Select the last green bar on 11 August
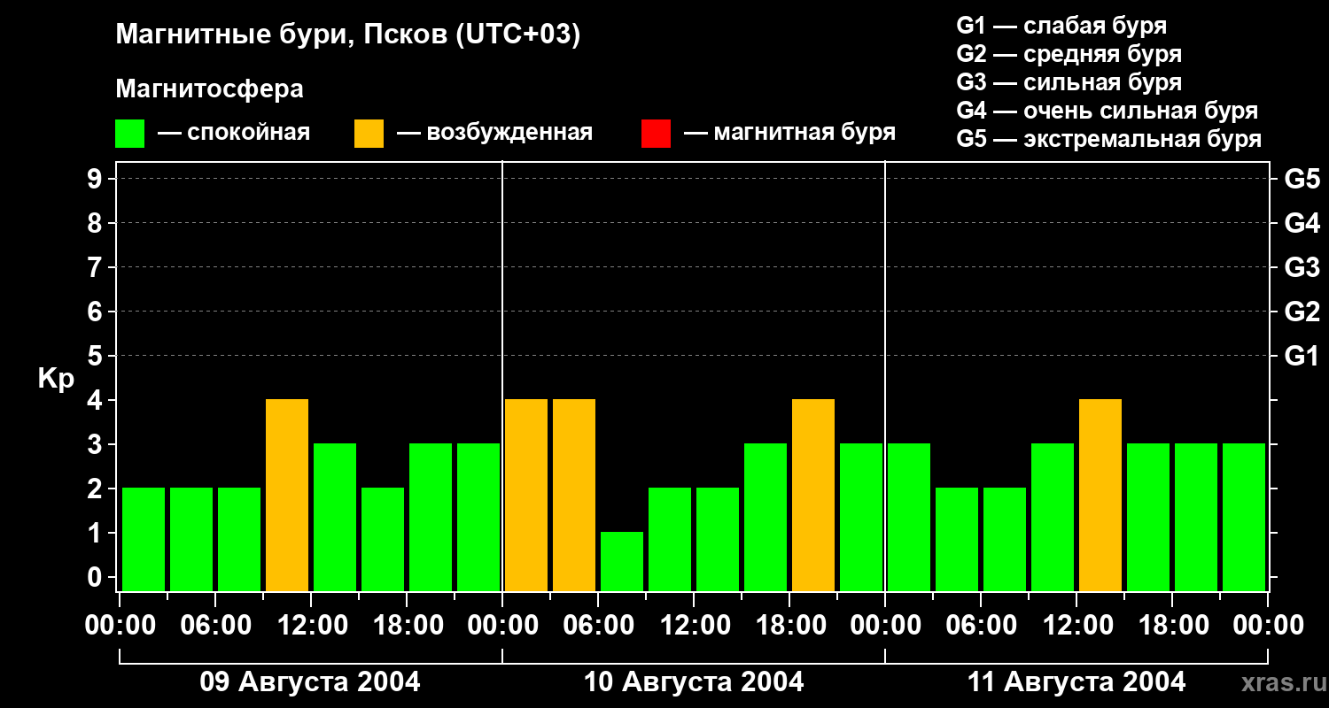This screenshot has width=1329, height=708. coord(1244,518)
